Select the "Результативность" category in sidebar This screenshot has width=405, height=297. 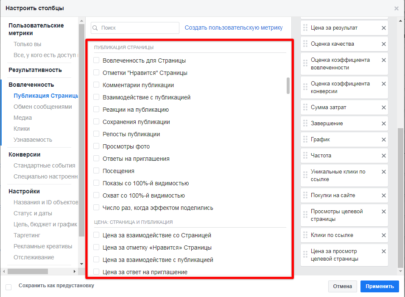(x=35, y=70)
